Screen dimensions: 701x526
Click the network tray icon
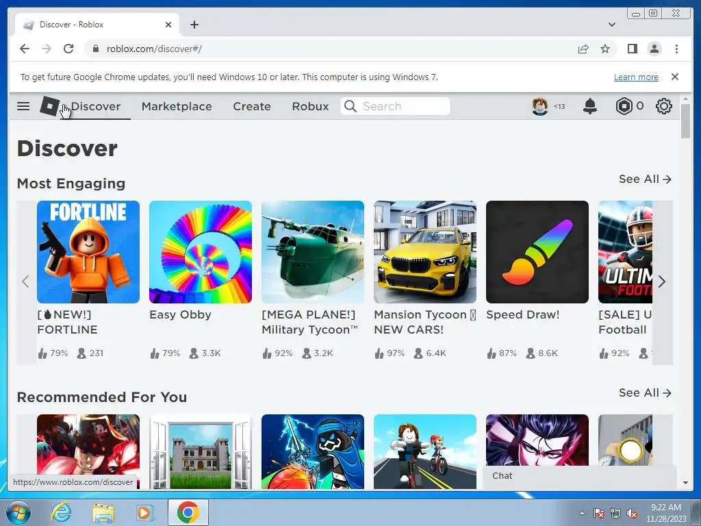click(x=615, y=513)
